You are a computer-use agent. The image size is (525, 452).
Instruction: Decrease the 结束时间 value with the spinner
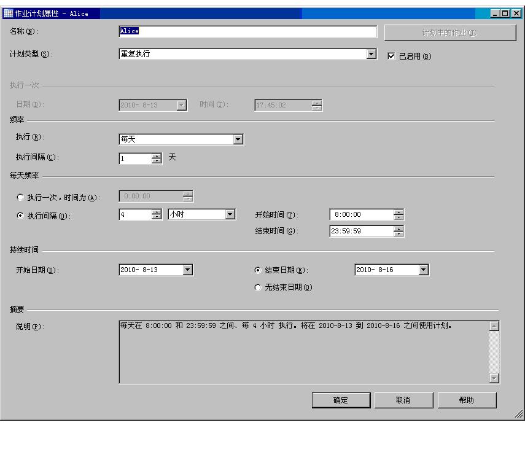coord(399,233)
